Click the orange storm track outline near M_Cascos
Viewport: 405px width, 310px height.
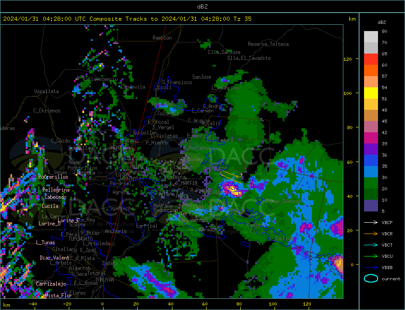[231, 176]
